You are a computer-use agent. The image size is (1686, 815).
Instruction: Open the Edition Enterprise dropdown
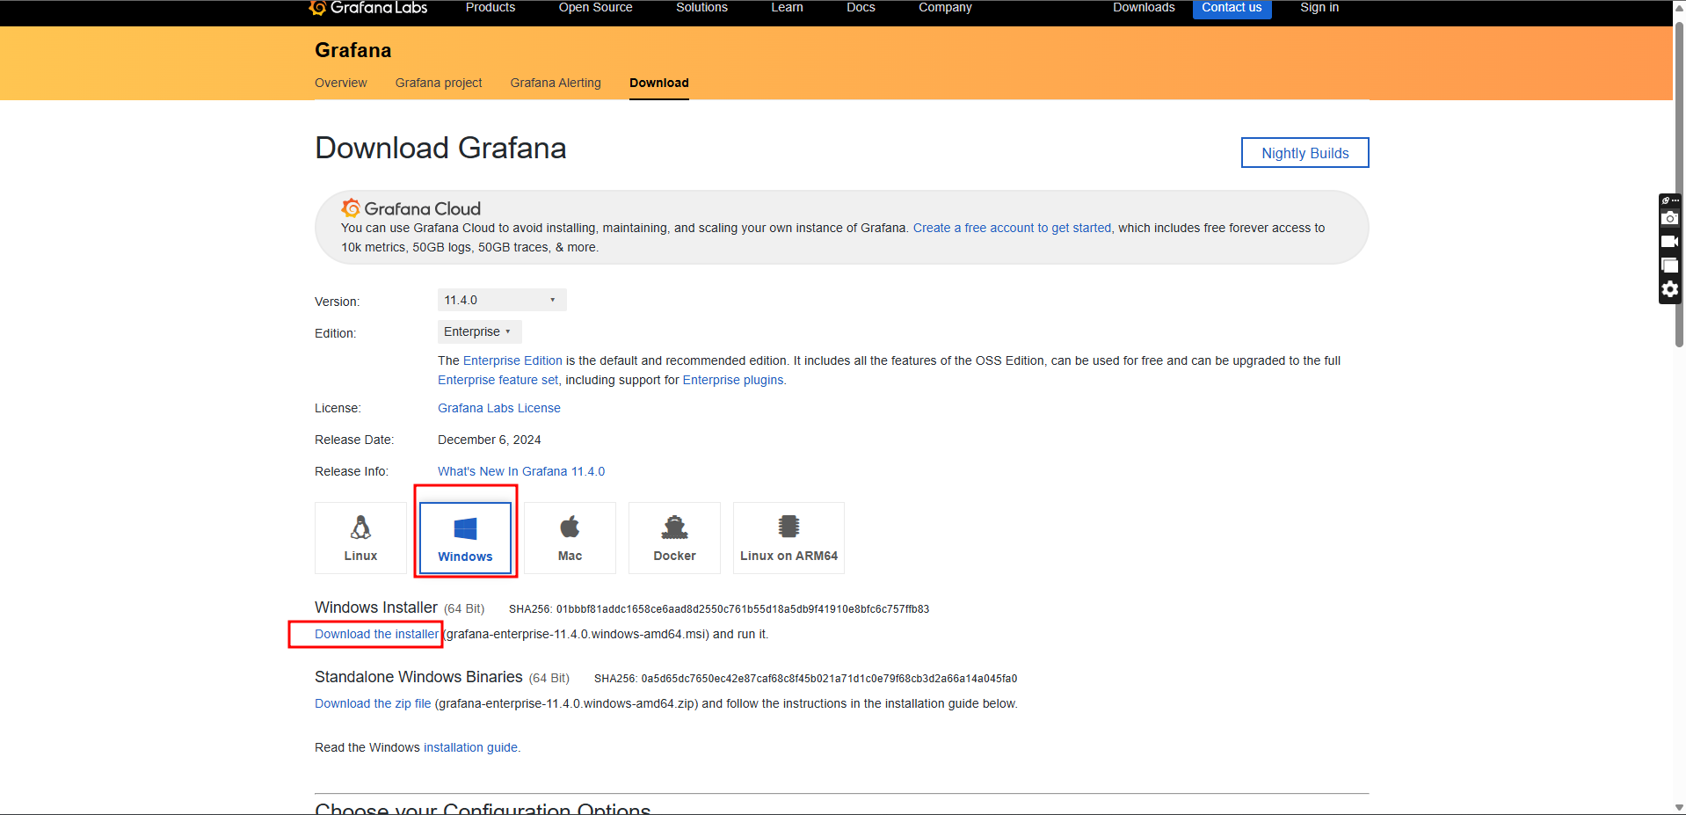coord(479,331)
